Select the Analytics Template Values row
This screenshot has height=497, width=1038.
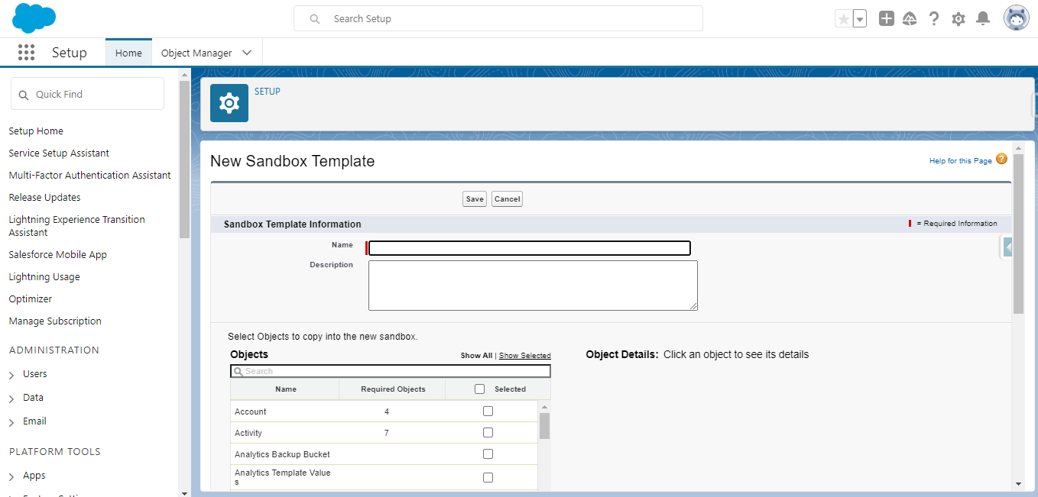[283, 477]
